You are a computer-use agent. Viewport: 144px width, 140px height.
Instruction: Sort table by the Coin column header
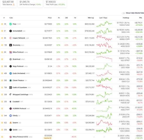(x=11, y=18)
